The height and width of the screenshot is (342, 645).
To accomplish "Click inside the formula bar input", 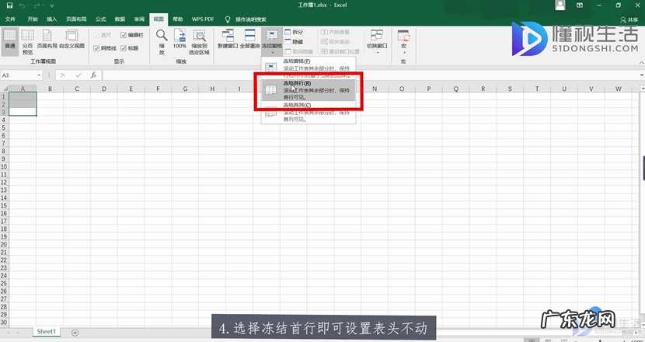I will pos(370,75).
